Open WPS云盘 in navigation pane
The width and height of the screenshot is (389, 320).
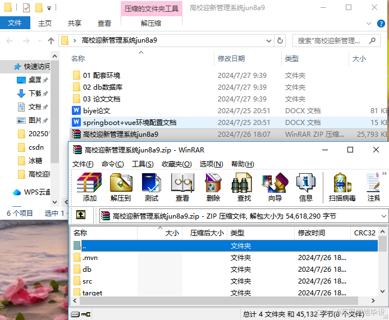pyautogui.click(x=31, y=192)
